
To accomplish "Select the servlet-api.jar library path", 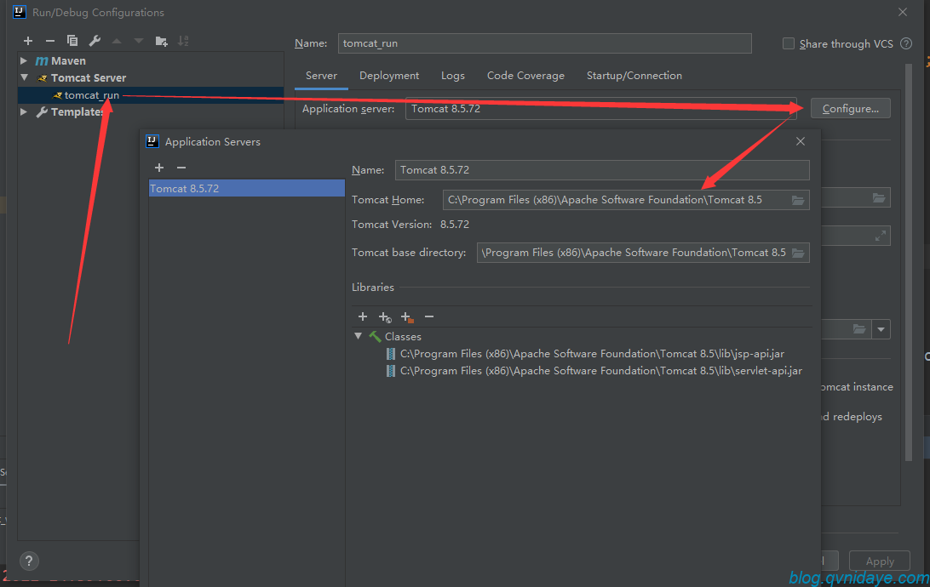I will tap(600, 371).
